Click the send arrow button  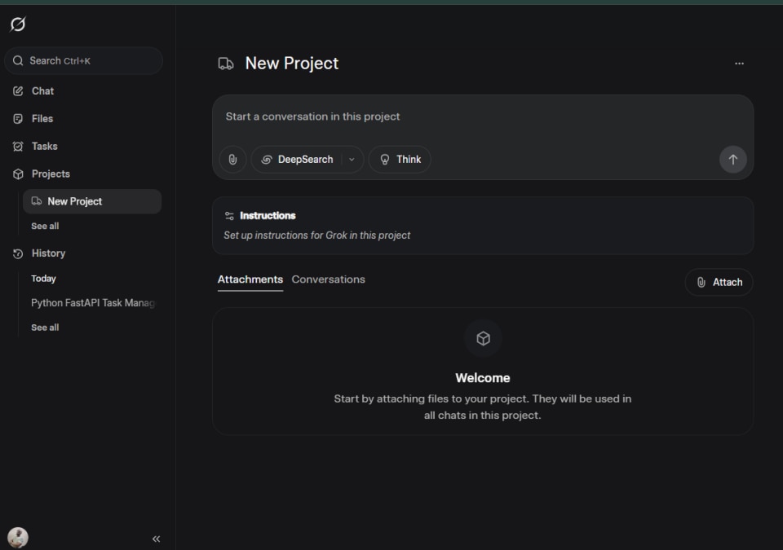click(732, 160)
